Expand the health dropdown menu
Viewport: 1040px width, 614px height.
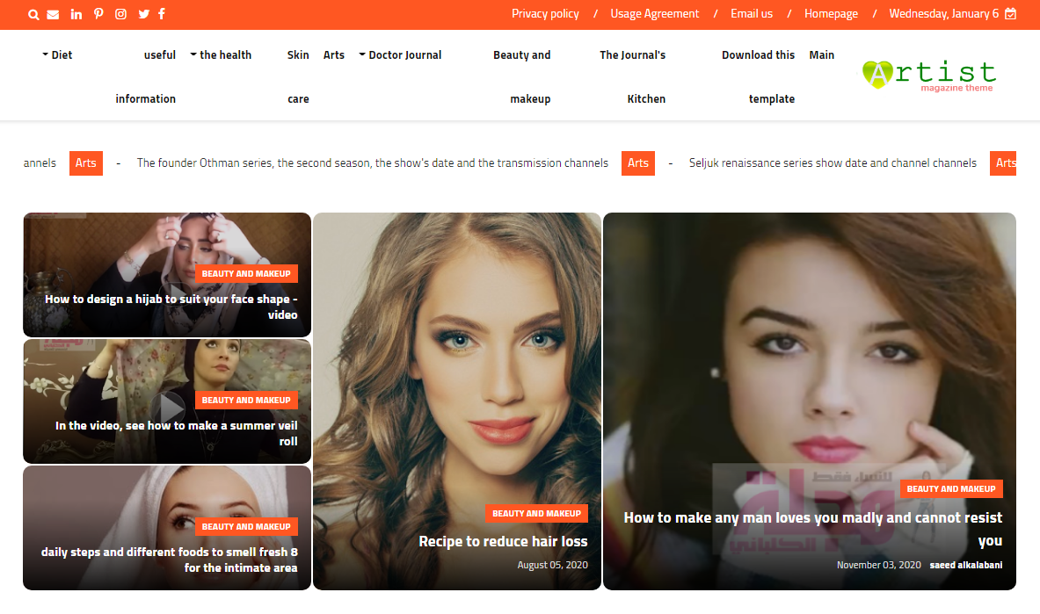coord(221,55)
